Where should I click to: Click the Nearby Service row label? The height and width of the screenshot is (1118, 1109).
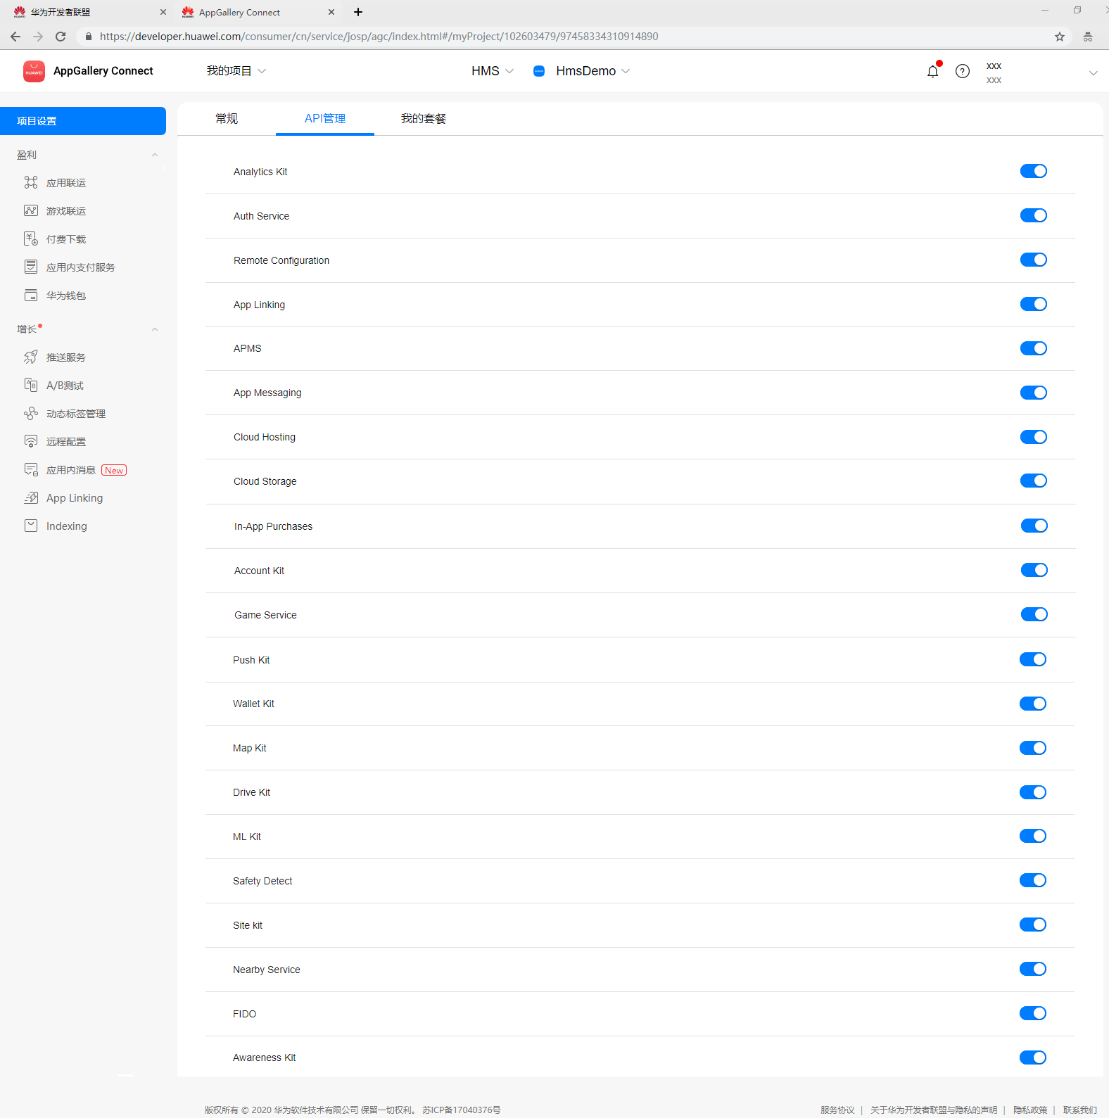tap(267, 970)
